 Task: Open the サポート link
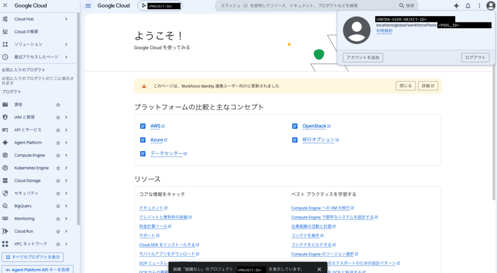pos(149,236)
